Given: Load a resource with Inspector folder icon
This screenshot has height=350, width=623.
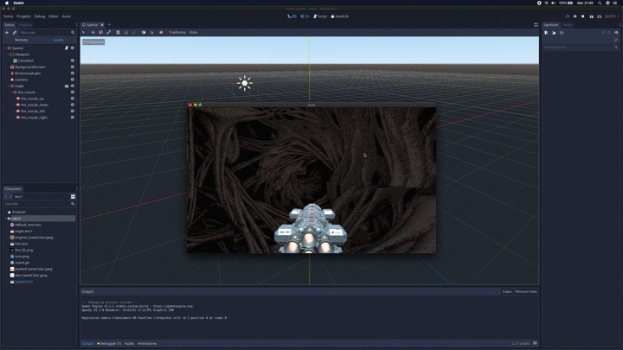Looking at the screenshot, I should (554, 33).
